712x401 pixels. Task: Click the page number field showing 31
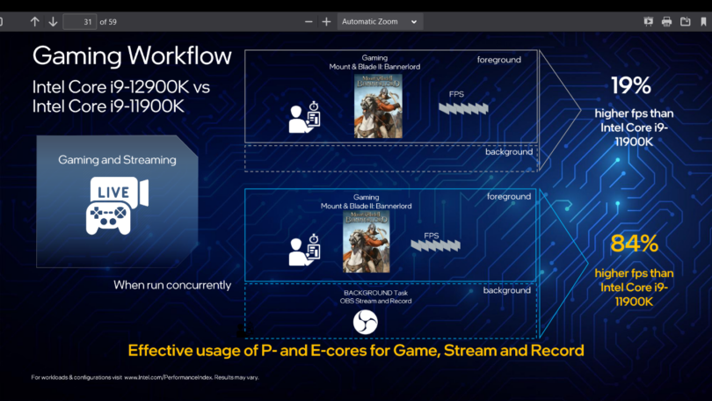click(x=79, y=21)
